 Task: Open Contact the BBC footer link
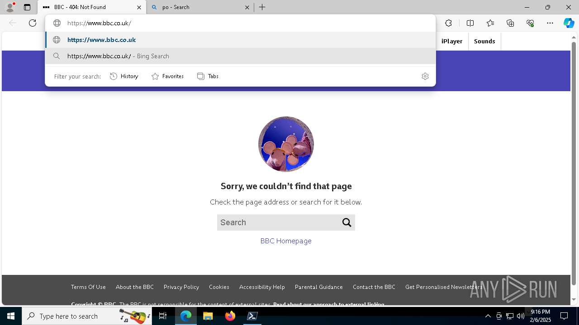[374, 287]
